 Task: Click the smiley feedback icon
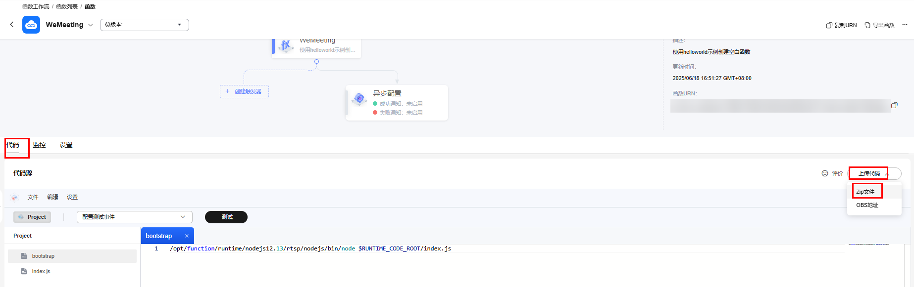(825, 173)
